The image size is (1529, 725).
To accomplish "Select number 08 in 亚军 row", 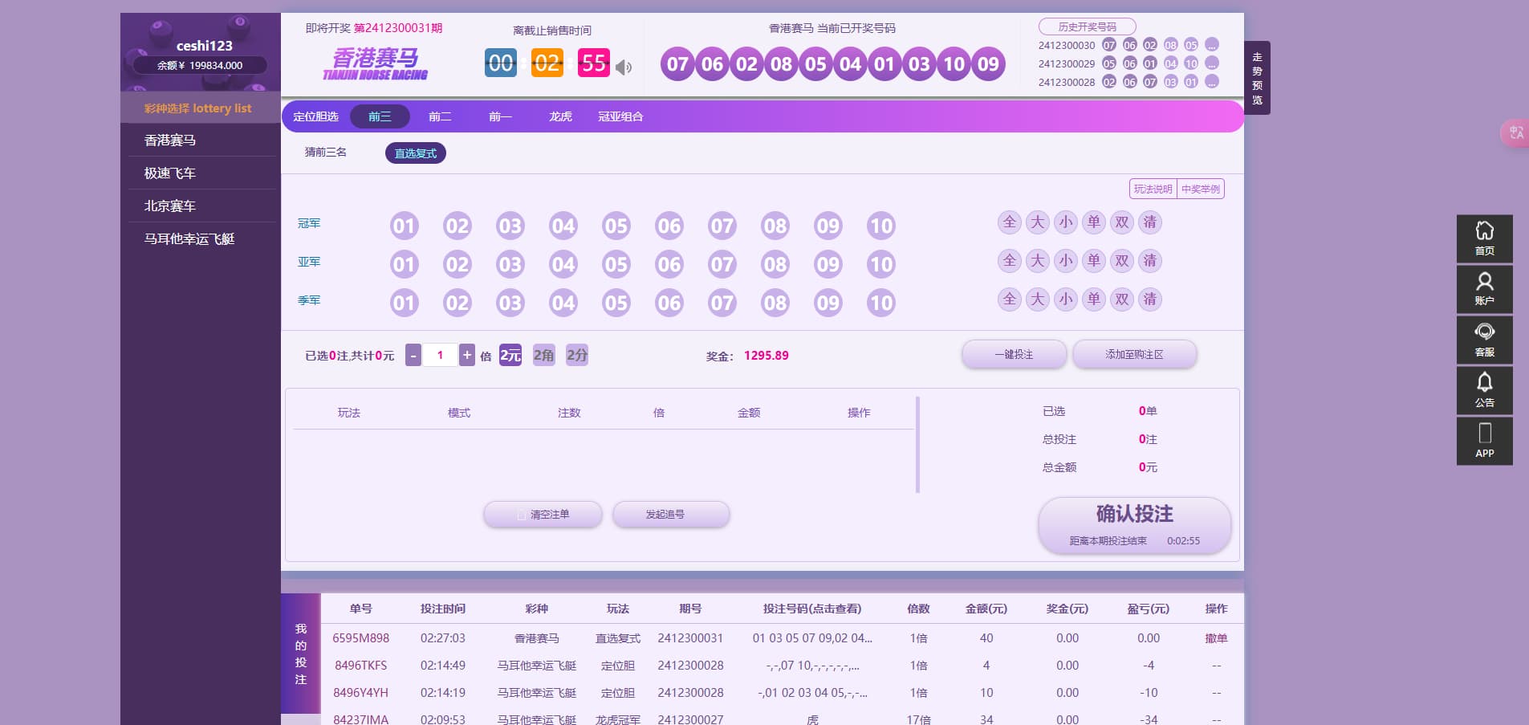I will pos(775,265).
